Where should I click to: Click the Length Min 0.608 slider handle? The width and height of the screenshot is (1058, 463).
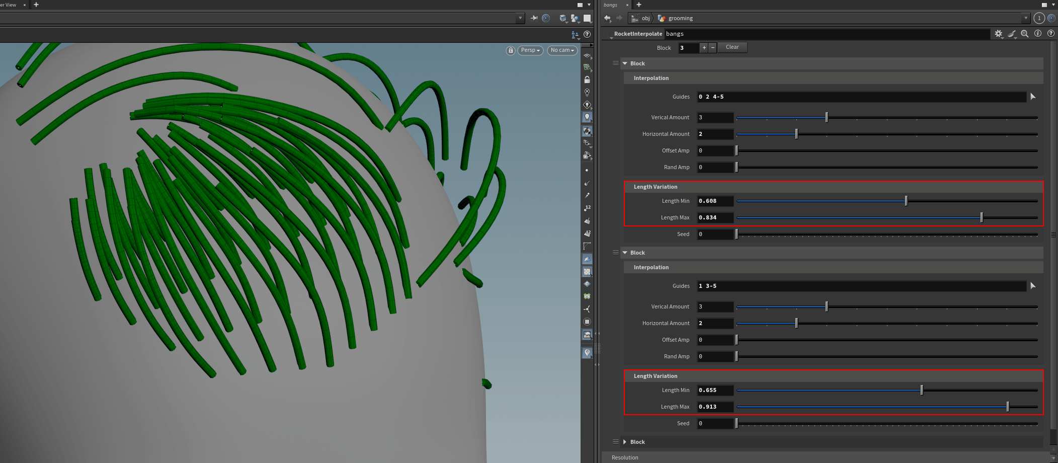tap(906, 201)
